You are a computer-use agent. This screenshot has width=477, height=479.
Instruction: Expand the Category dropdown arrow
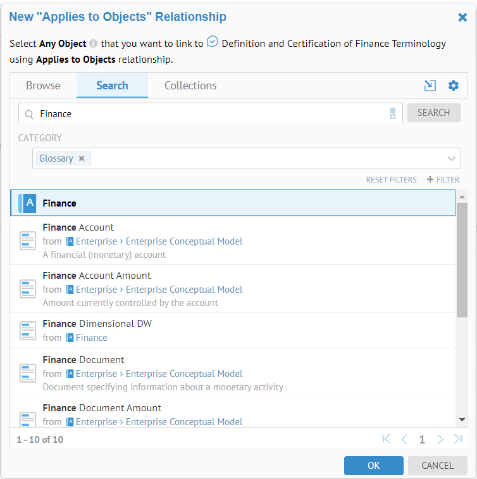pyautogui.click(x=451, y=158)
